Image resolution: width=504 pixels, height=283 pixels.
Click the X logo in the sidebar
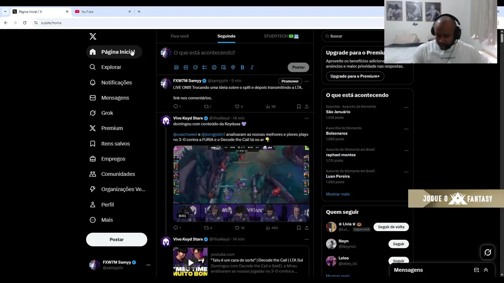coord(93,37)
